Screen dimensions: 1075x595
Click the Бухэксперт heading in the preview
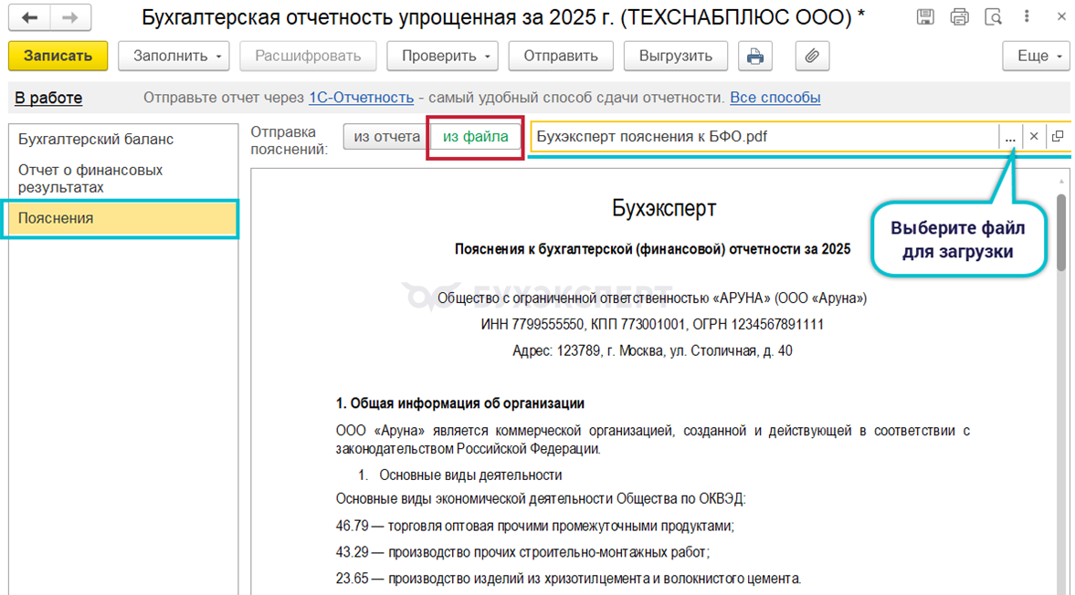[664, 208]
